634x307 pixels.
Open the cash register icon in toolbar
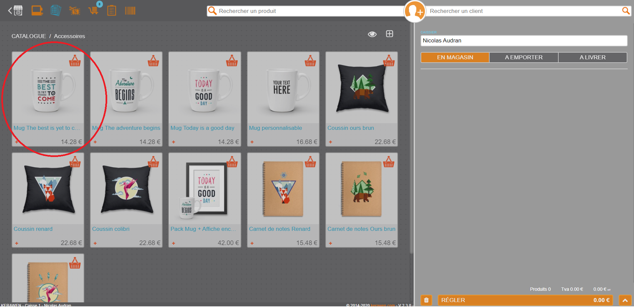pos(37,11)
